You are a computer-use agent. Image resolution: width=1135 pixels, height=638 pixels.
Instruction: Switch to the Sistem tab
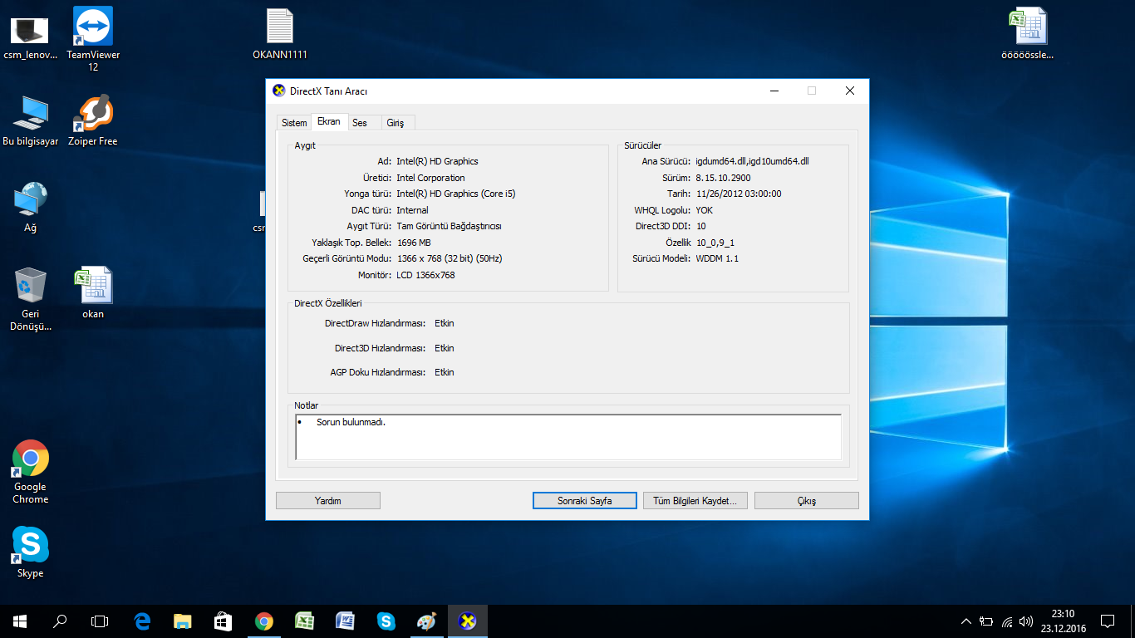pos(294,123)
